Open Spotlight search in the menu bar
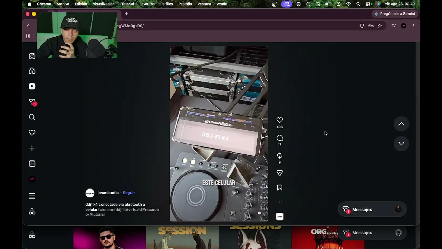 (x=358, y=4)
